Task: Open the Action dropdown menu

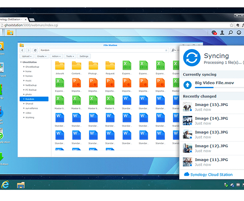Action: 56,56
